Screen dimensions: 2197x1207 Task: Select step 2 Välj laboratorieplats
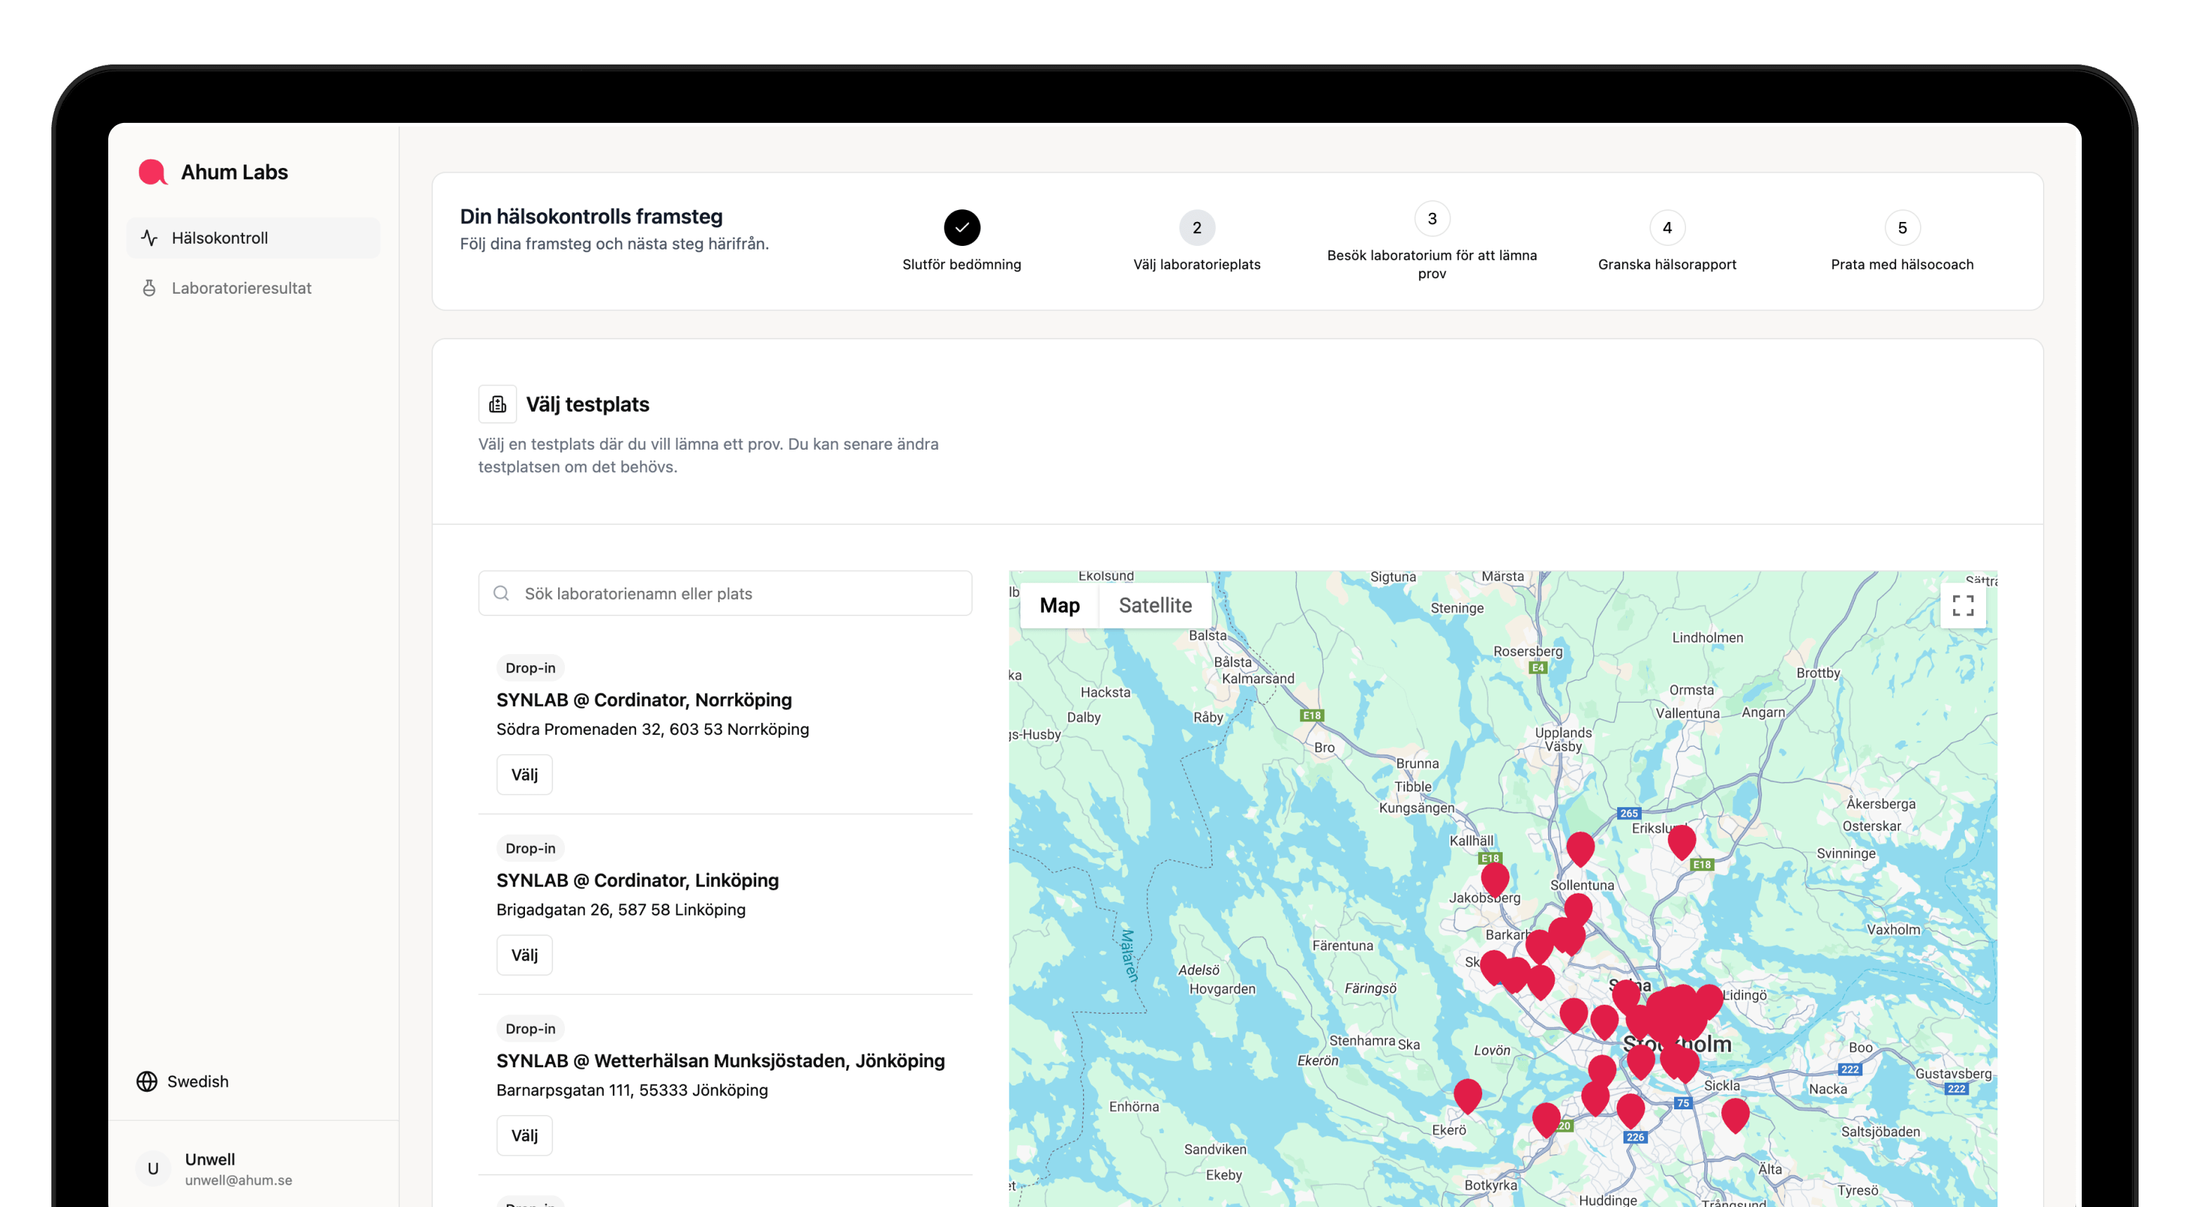(x=1197, y=228)
